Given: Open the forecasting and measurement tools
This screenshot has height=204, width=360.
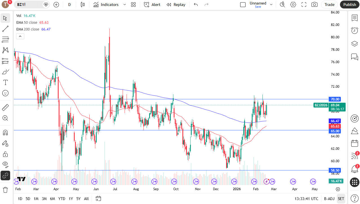Looking at the screenshot, I should point(5,61).
